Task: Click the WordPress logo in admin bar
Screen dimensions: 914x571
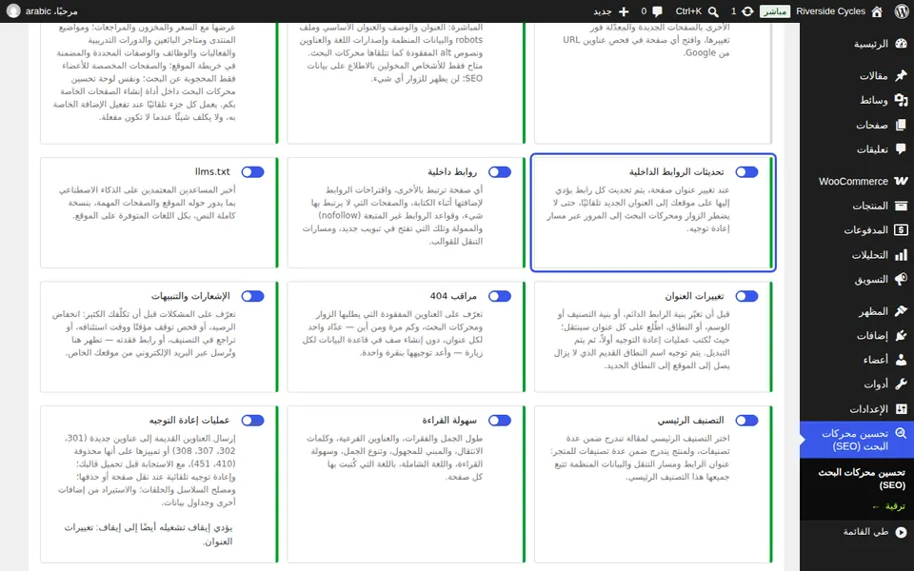Action: (902, 11)
